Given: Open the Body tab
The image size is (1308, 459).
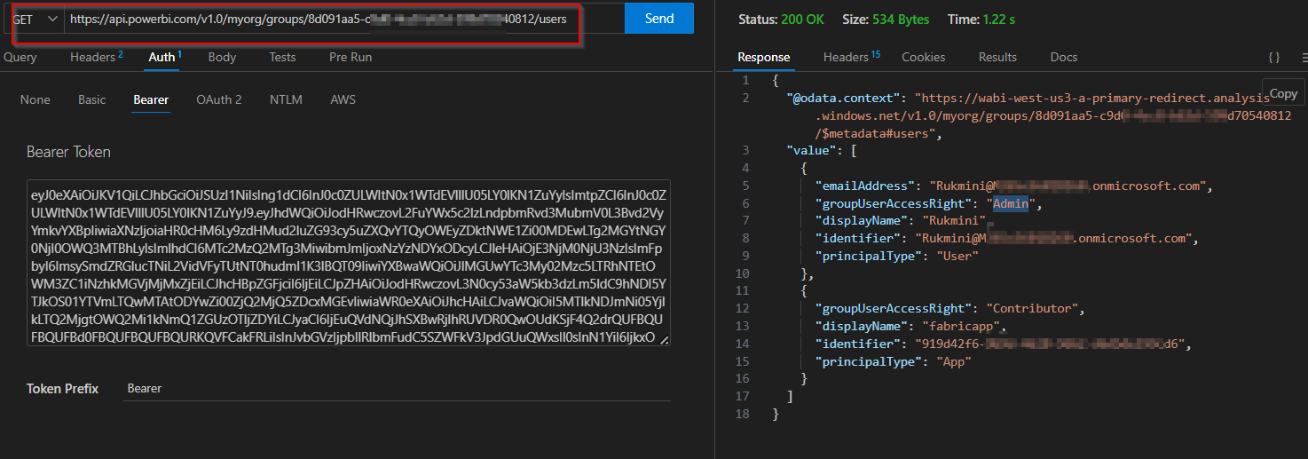Looking at the screenshot, I should click(222, 57).
